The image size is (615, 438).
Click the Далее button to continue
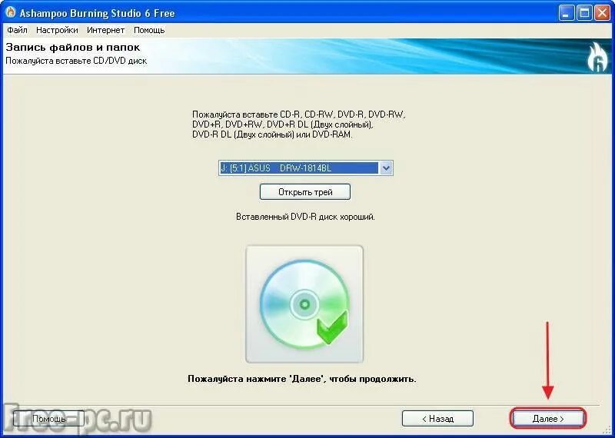pos(548,418)
